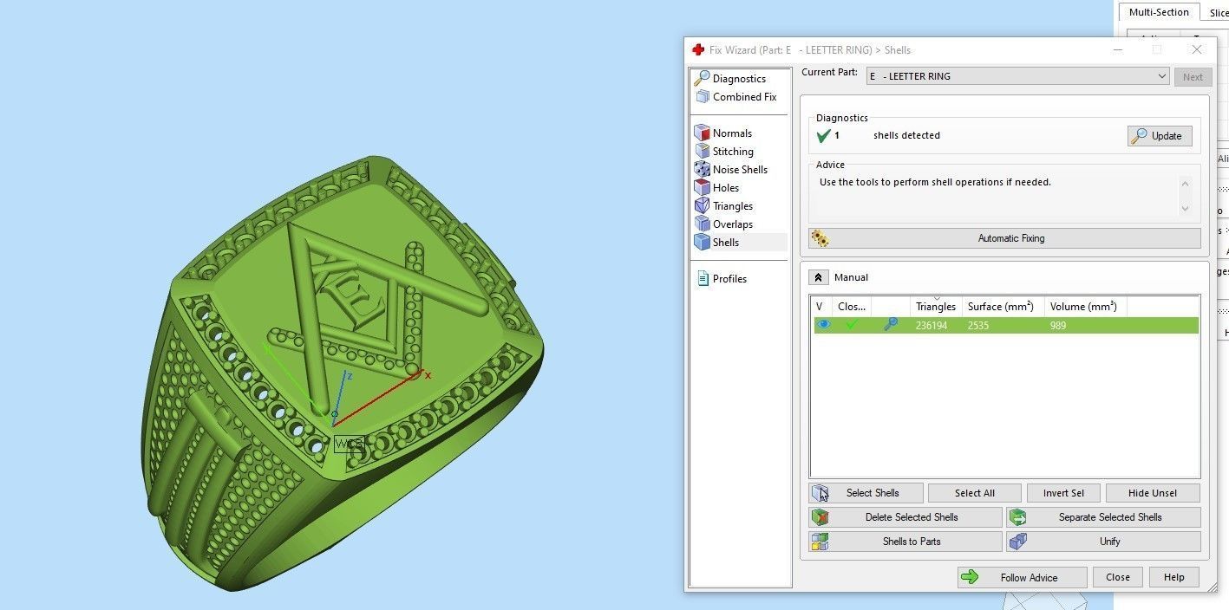Click the Next part button

tap(1193, 77)
